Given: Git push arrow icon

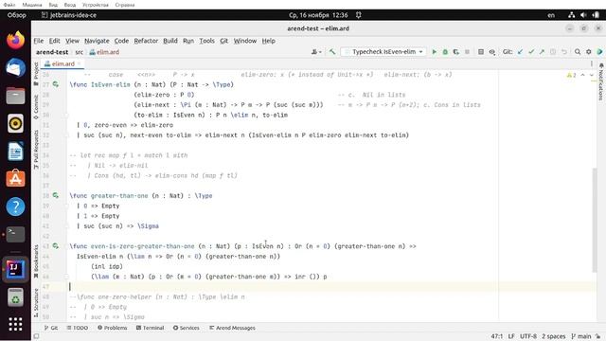Looking at the screenshot, I should [x=542, y=52].
